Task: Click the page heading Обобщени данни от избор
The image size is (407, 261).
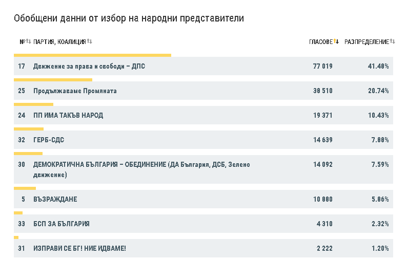Action: [129, 18]
